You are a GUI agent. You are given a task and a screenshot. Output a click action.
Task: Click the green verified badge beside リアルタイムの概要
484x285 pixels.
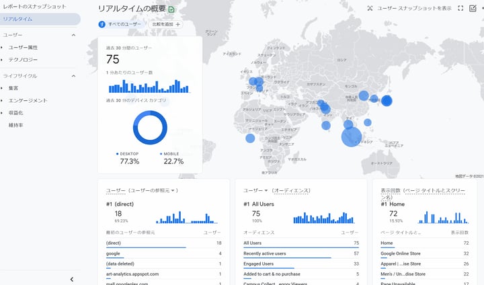point(171,9)
